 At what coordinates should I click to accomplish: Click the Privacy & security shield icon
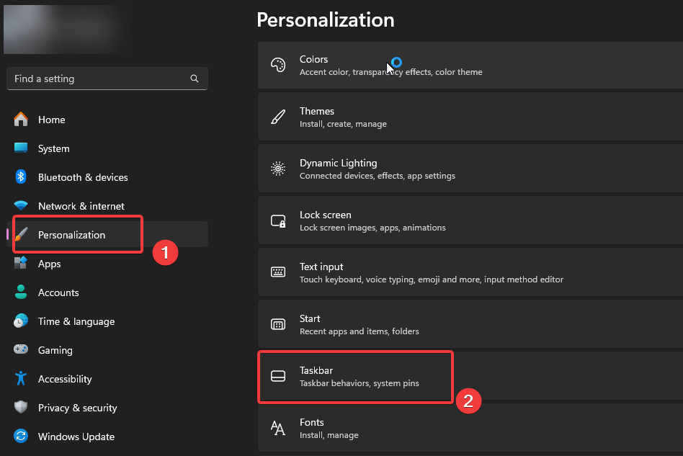[21, 408]
